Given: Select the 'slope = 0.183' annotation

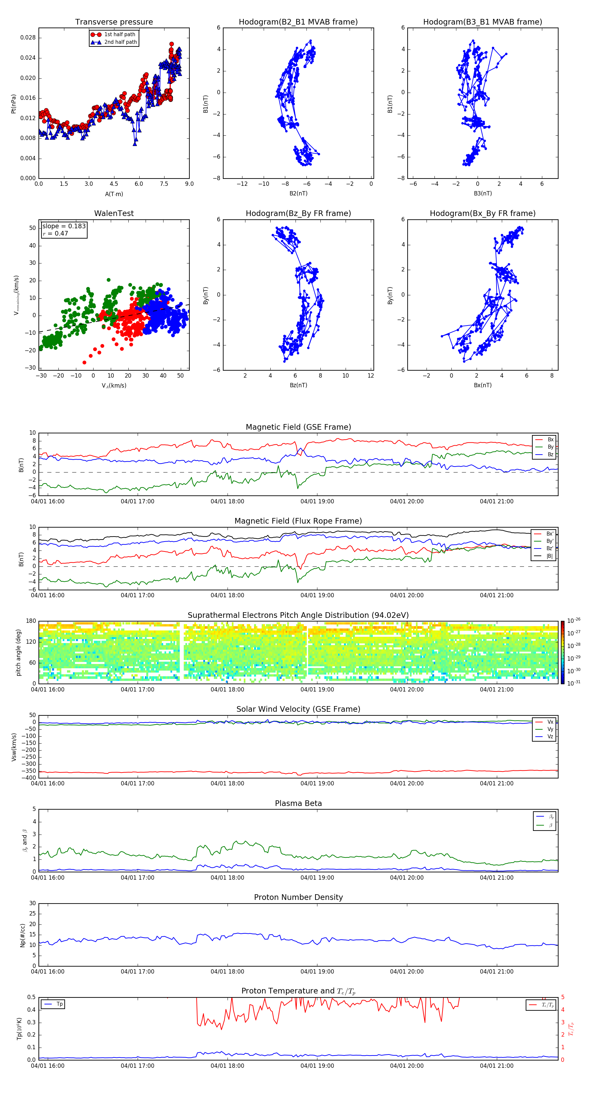Looking at the screenshot, I should click(x=64, y=226).
